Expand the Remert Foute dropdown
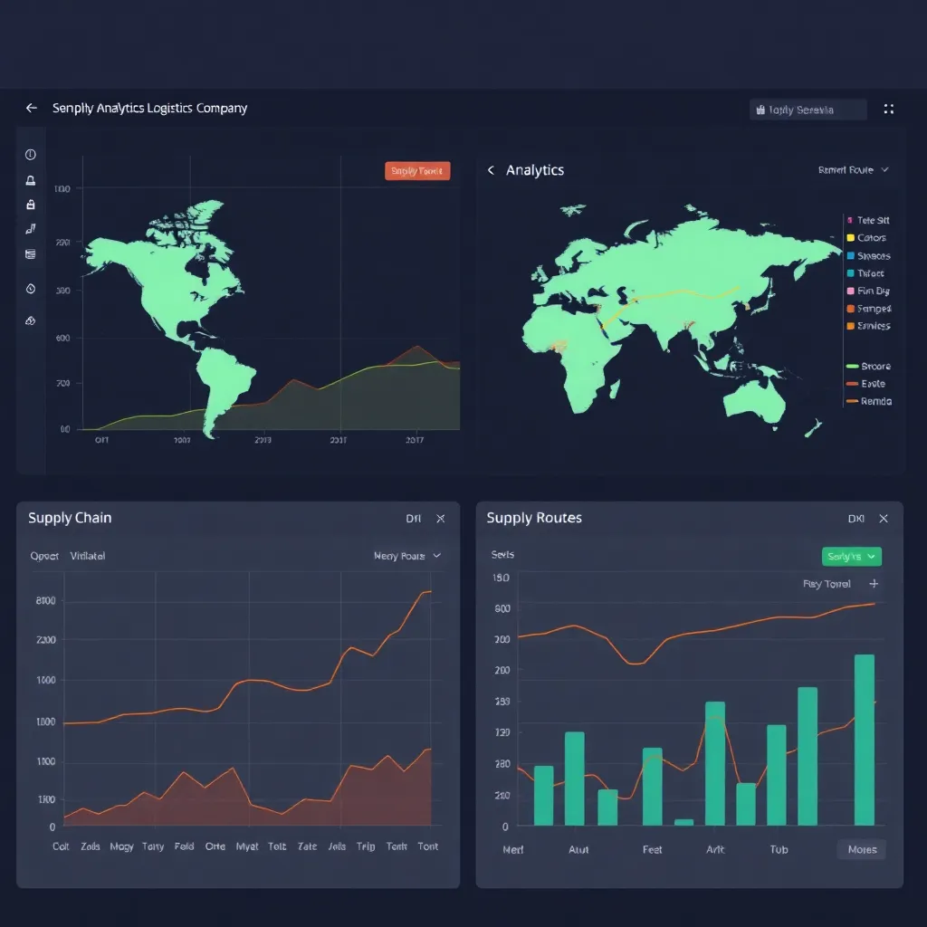Image resolution: width=927 pixels, height=927 pixels. [854, 170]
